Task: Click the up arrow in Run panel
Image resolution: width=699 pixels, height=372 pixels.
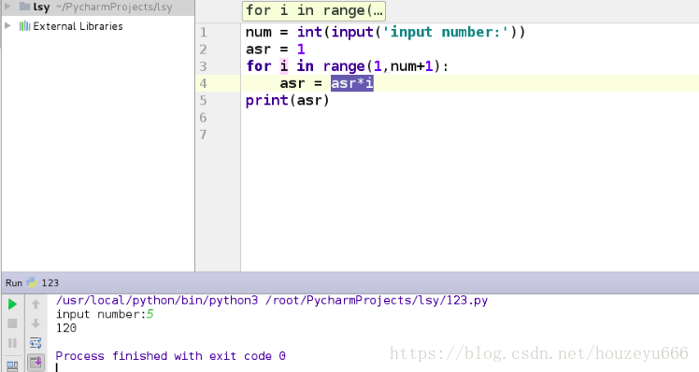Action: [x=36, y=304]
